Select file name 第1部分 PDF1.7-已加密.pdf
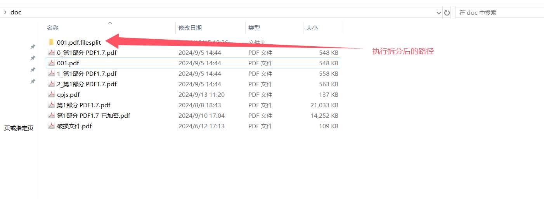The image size is (544, 199). 94,115
